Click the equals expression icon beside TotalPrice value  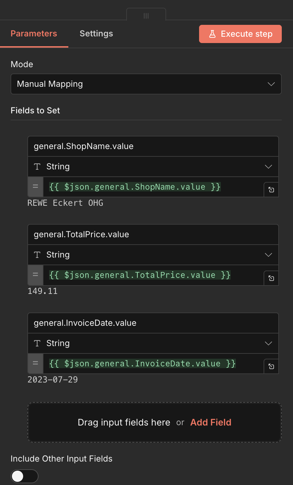pyautogui.click(x=35, y=275)
